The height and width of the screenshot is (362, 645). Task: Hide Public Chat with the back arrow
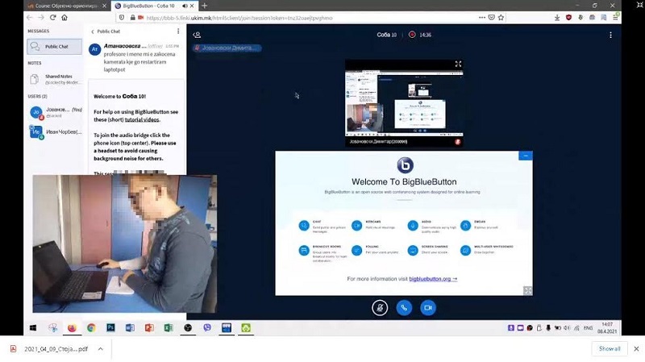(93, 31)
